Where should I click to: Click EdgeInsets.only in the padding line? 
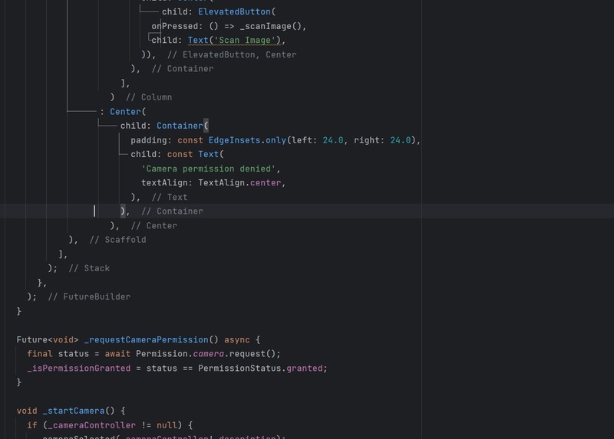[x=247, y=140]
